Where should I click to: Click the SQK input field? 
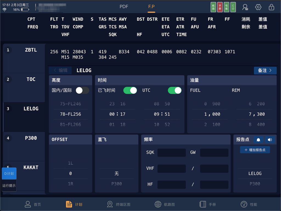pos(172,152)
